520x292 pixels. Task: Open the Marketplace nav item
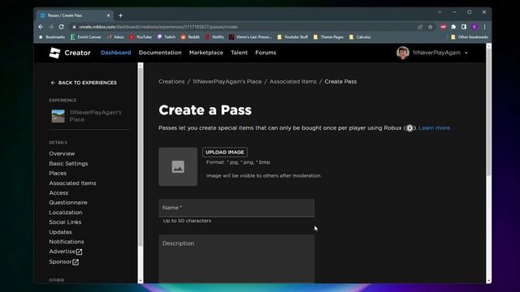point(206,53)
